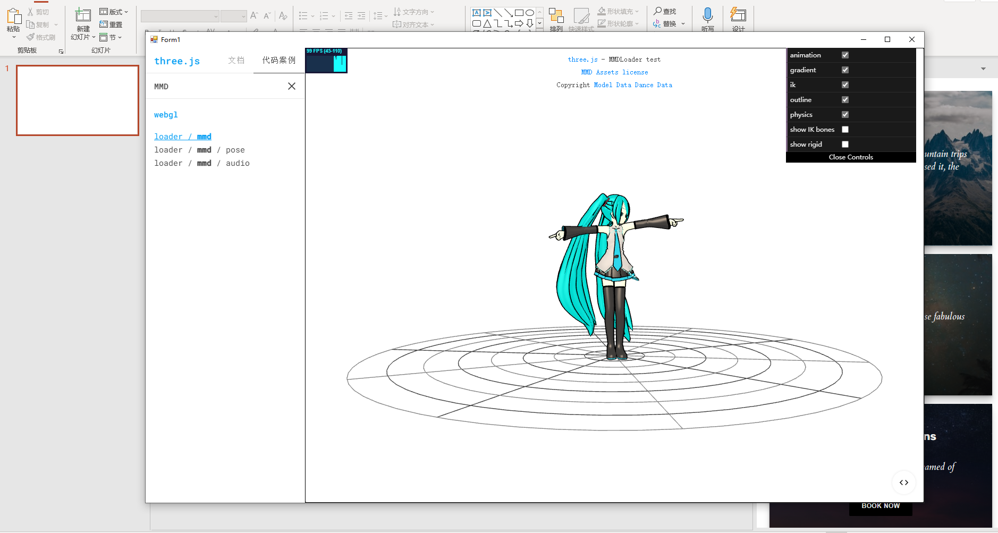This screenshot has width=998, height=533.
Task: Open the Layout (版式) dropdown
Action: pyautogui.click(x=114, y=12)
